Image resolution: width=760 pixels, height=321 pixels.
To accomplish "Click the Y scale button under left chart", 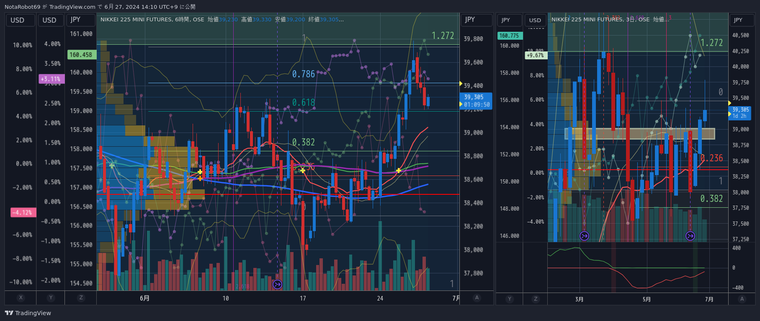I will (x=51, y=298).
